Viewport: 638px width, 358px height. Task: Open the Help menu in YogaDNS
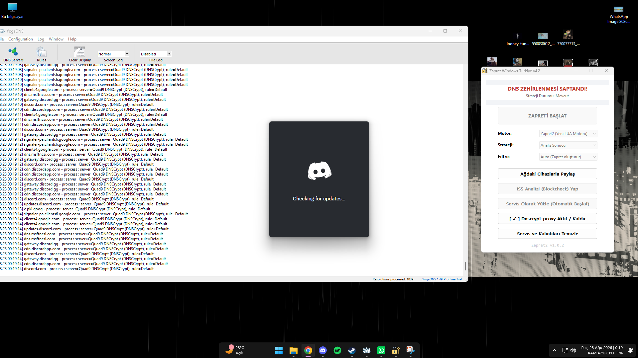(x=72, y=39)
